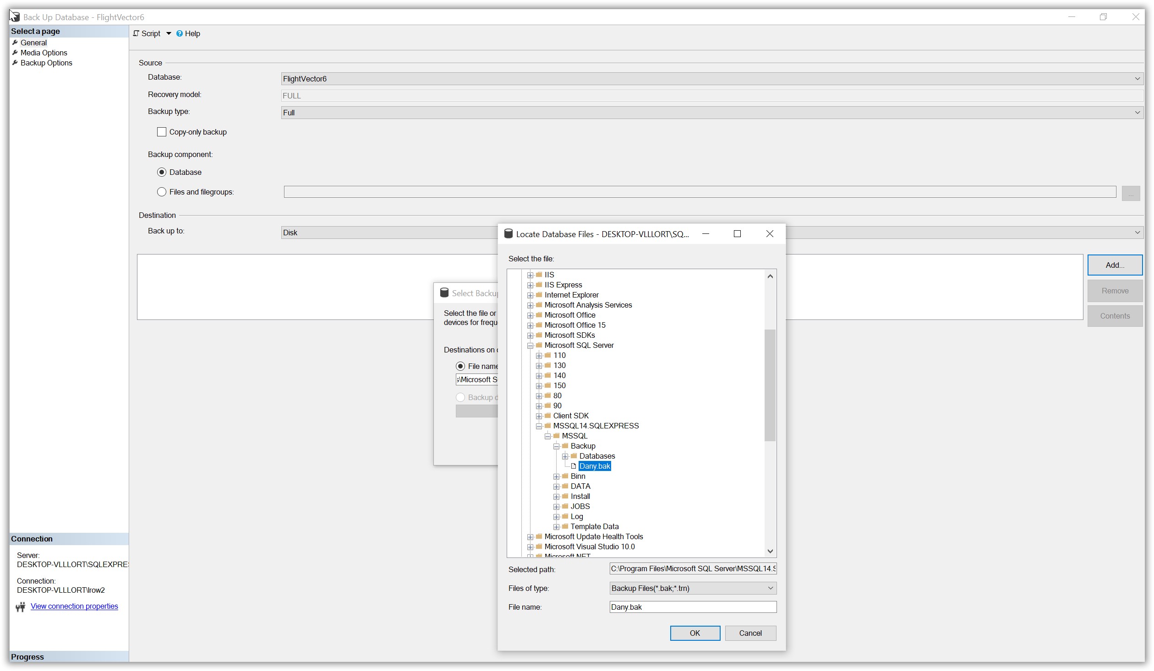This screenshot has width=1154, height=671.
Task: Select the Database radio button
Action: [x=162, y=172]
